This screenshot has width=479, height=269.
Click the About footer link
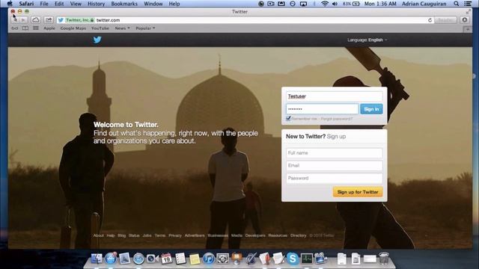click(x=98, y=235)
